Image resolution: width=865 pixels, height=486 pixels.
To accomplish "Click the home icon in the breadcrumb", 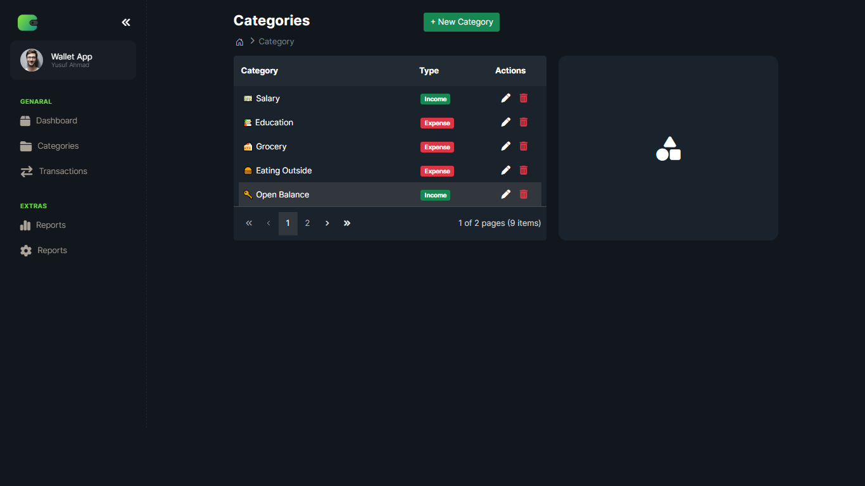I will point(239,41).
